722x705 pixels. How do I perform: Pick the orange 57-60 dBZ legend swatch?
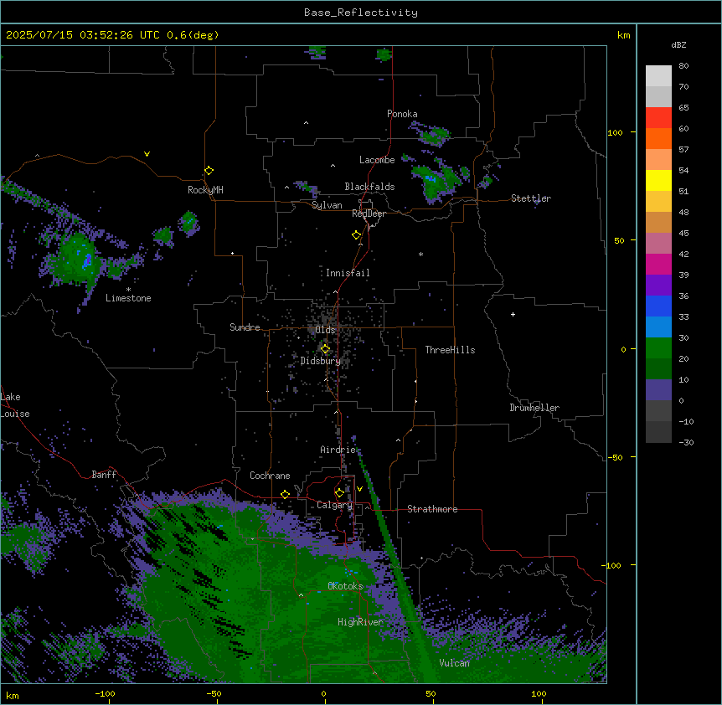tap(658, 138)
